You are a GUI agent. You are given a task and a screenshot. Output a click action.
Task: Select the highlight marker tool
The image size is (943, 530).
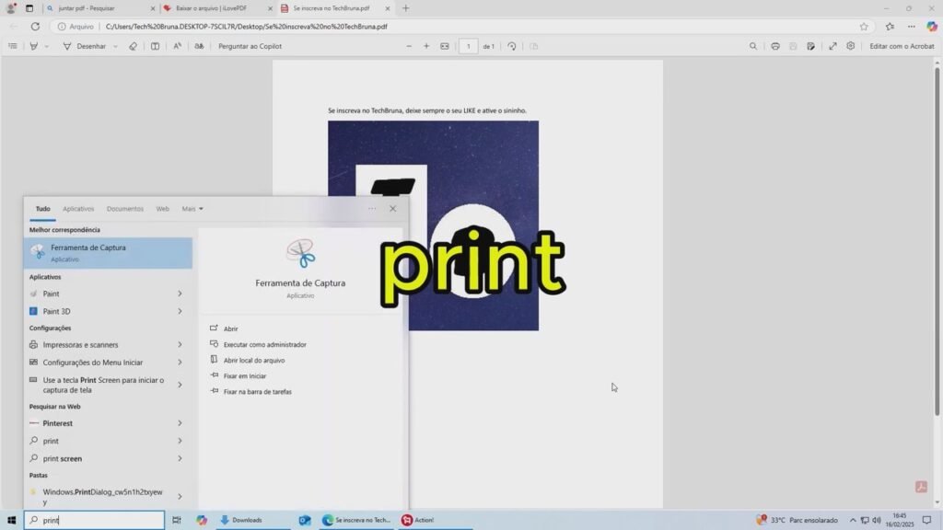click(34, 46)
